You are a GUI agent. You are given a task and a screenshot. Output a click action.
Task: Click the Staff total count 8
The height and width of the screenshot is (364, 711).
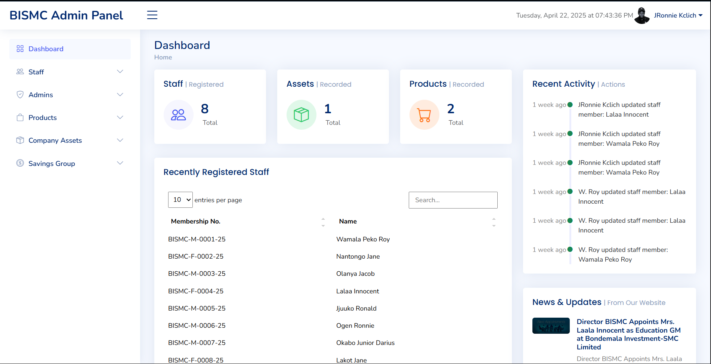click(205, 109)
